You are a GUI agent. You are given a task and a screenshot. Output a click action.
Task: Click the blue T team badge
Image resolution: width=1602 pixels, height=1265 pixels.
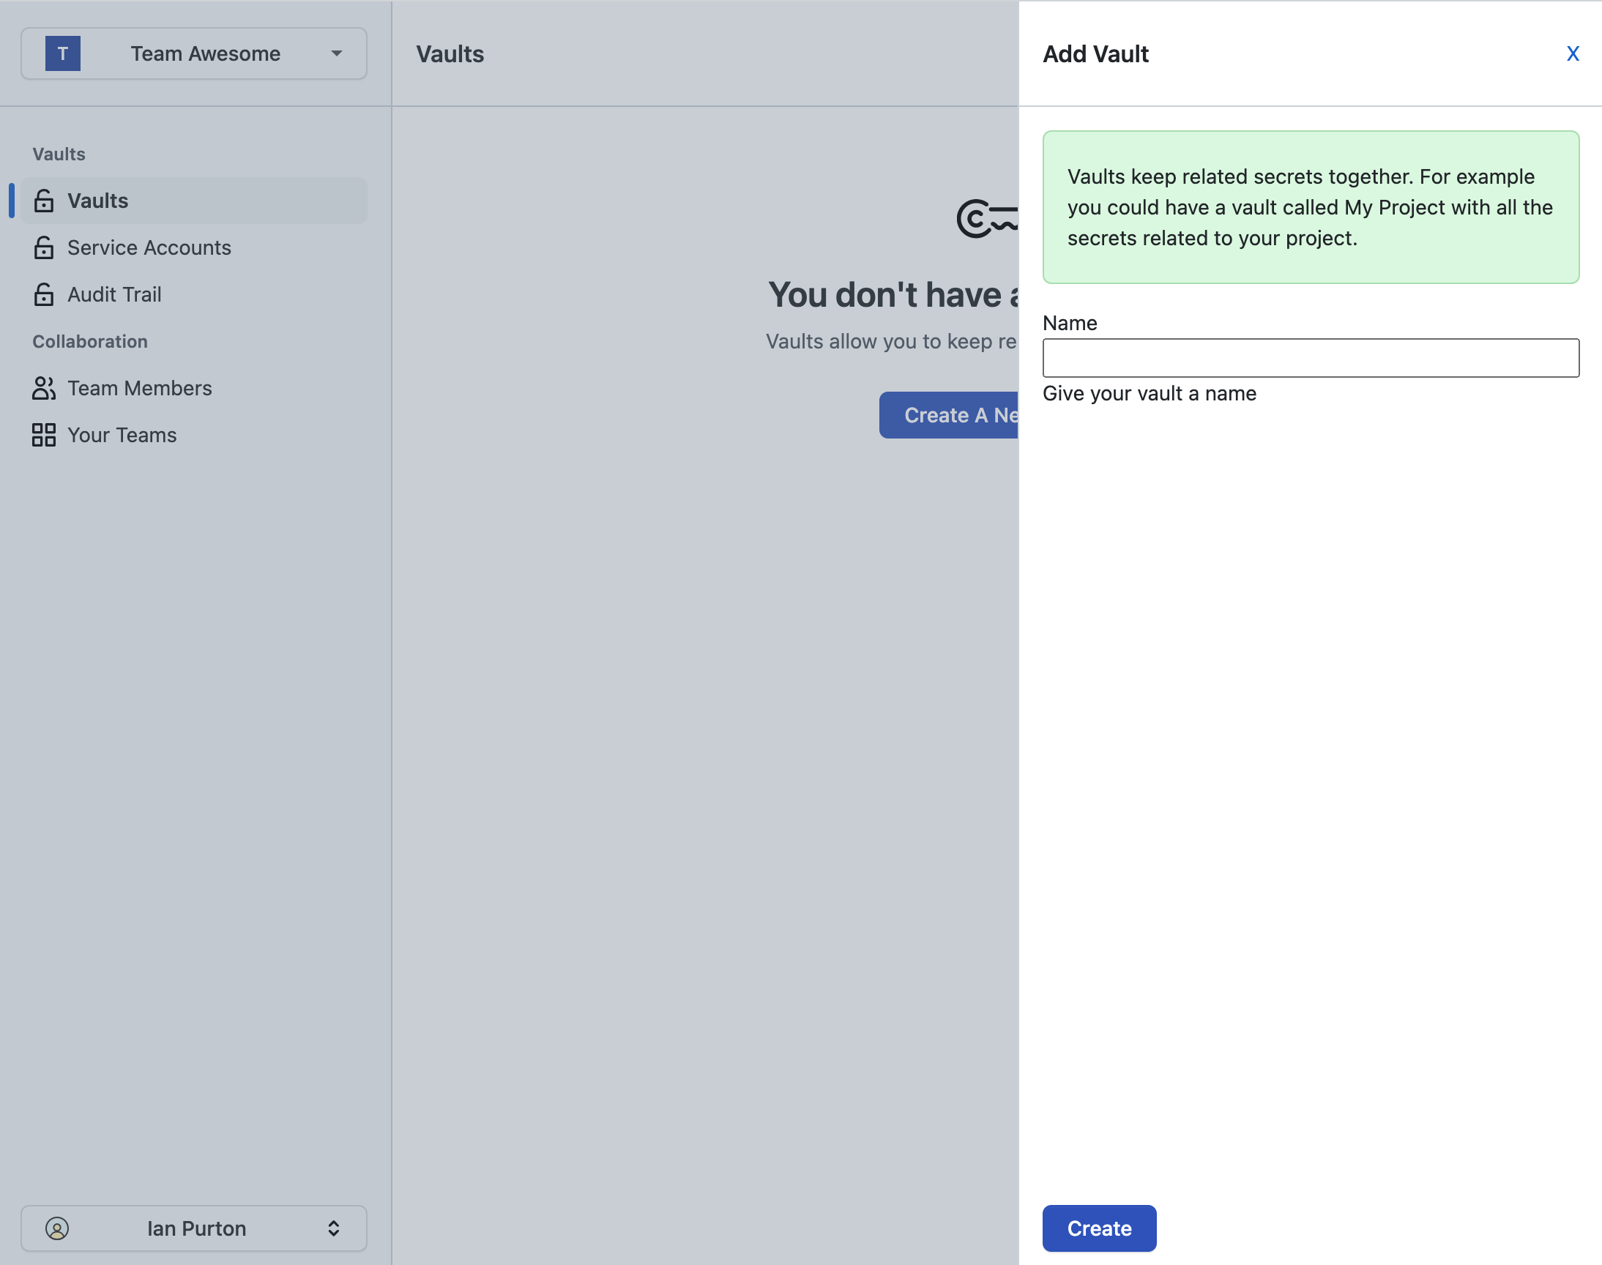(x=63, y=53)
